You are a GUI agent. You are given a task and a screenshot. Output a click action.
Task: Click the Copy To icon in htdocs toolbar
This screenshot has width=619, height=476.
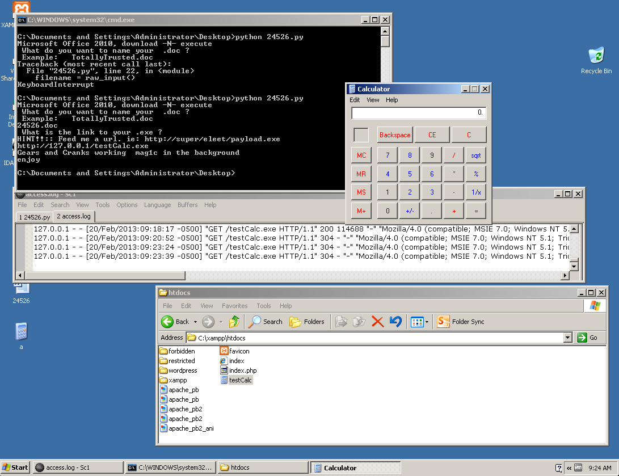(359, 322)
